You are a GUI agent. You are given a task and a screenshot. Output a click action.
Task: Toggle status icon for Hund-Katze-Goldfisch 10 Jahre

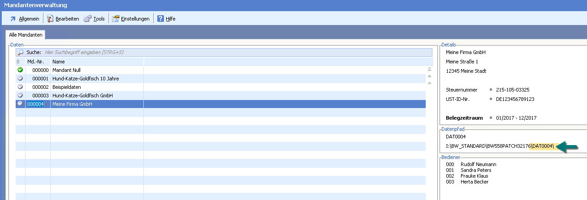(20, 79)
